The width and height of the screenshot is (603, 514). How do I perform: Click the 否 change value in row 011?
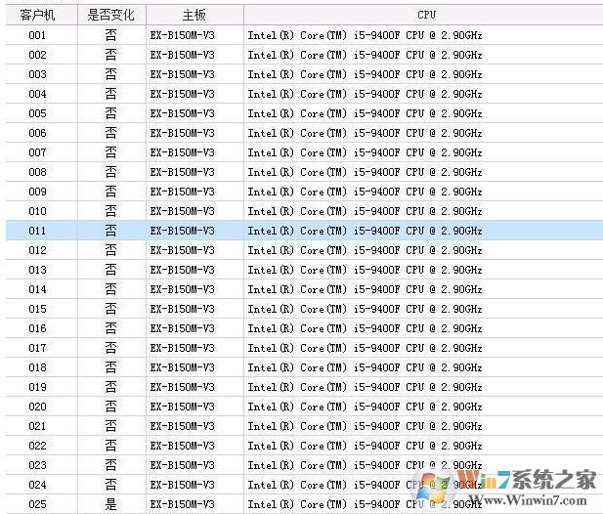[110, 231]
